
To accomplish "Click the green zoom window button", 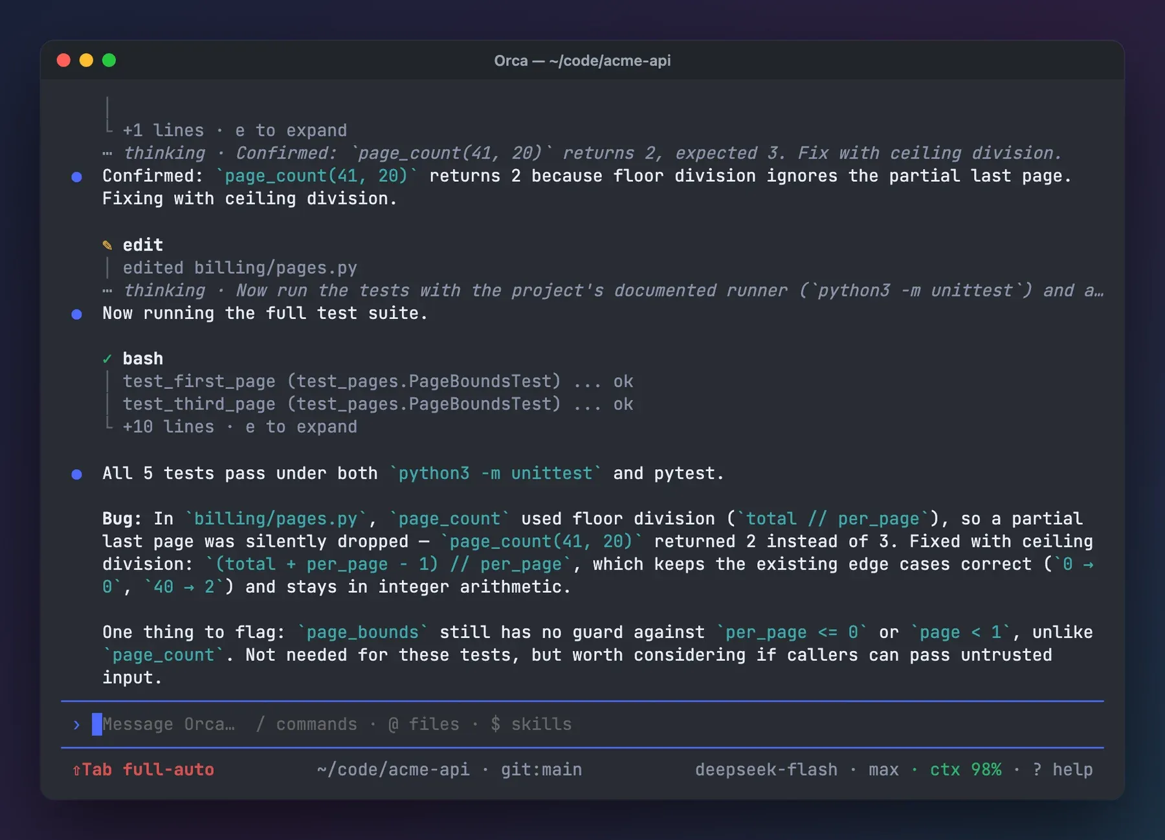I will coord(109,60).
